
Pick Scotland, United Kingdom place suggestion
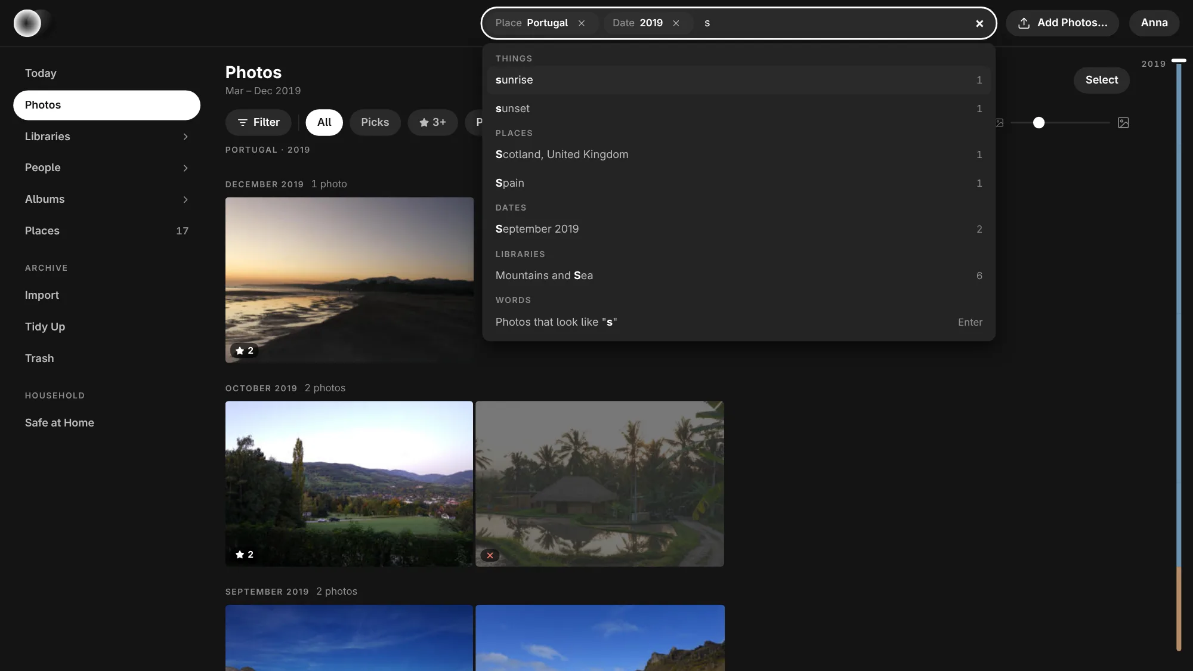click(x=738, y=154)
